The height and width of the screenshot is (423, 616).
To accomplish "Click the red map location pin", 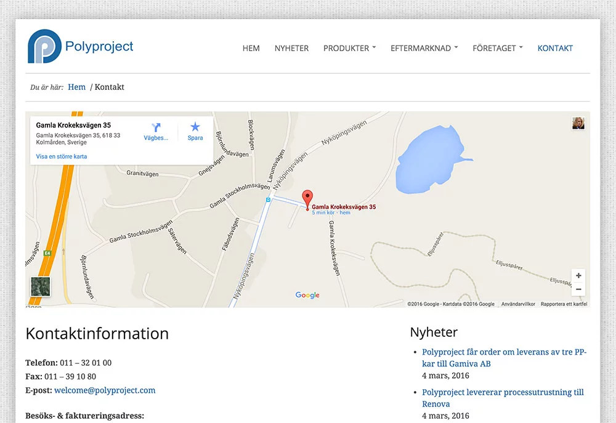I will click(x=307, y=200).
